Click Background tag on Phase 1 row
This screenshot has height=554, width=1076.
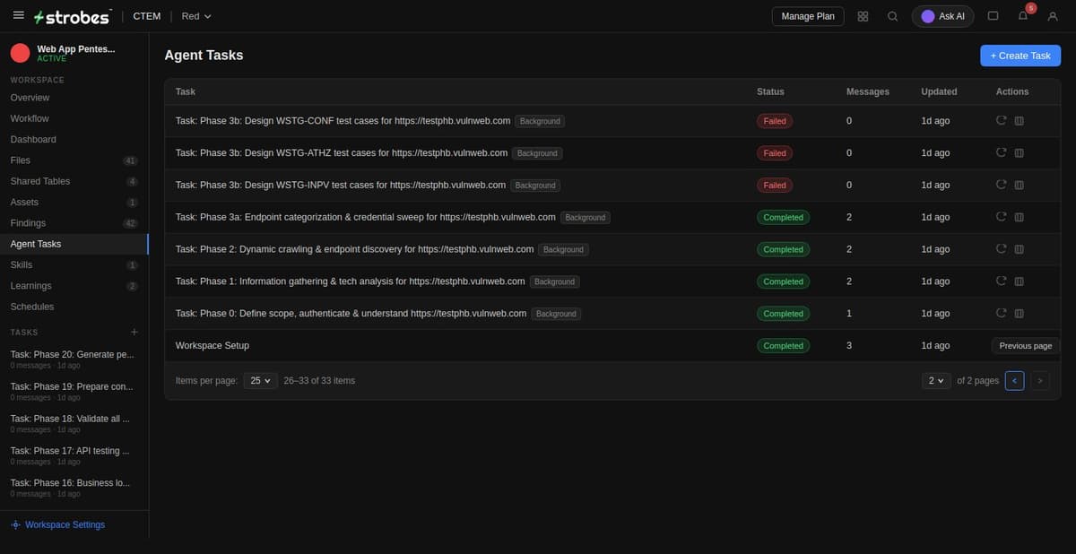[x=554, y=281]
